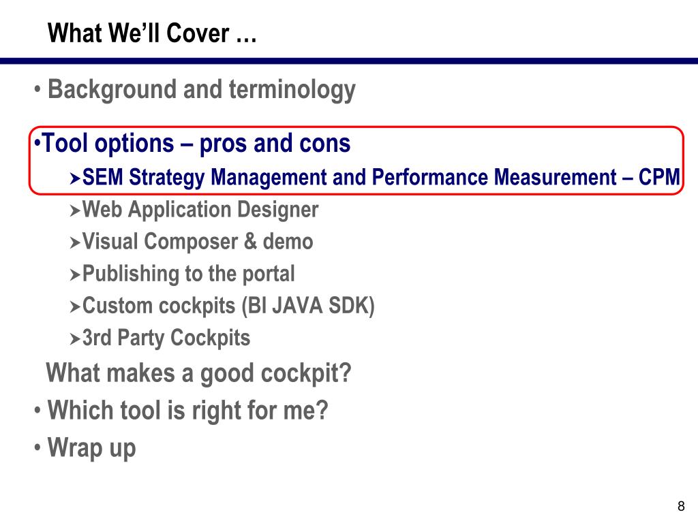The height and width of the screenshot is (523, 698).
Task: Click 'What makes a good cockpit?' line
Action: (x=198, y=374)
